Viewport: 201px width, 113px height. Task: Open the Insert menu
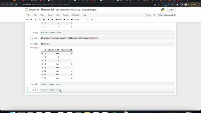pos(50,15)
